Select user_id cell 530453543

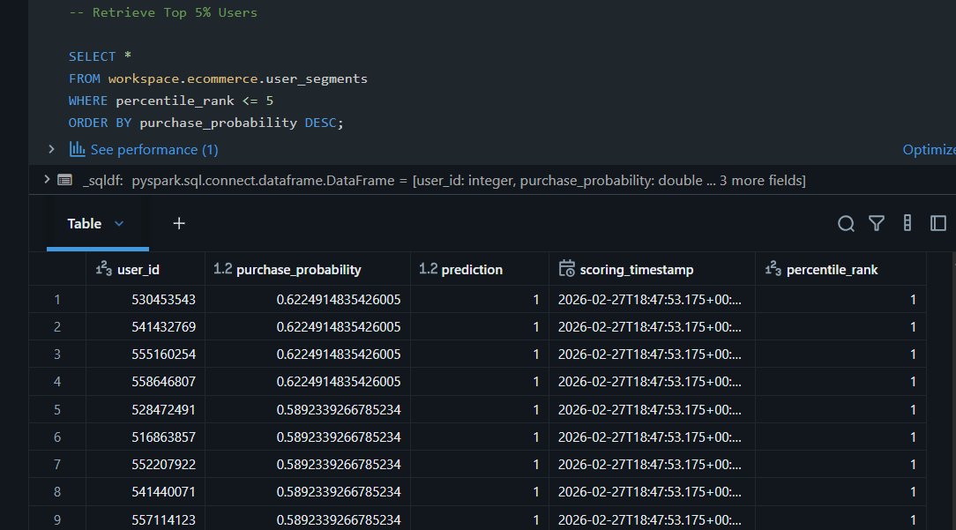point(163,300)
